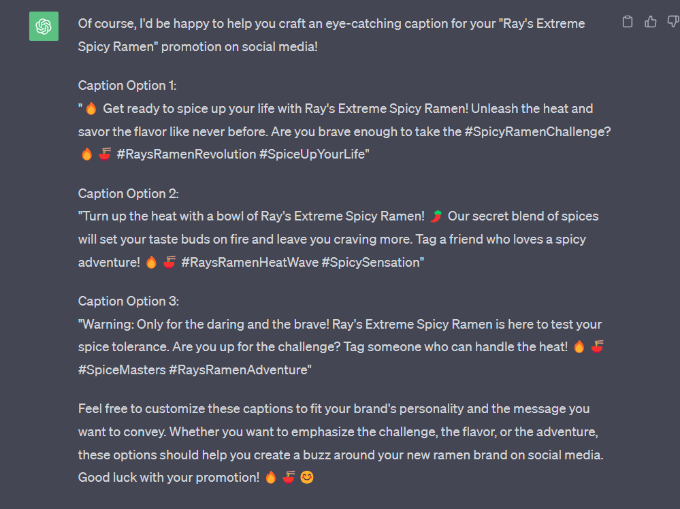The height and width of the screenshot is (509, 680).
Task: Click the #SpiceMasters hashtag
Action: pos(122,370)
